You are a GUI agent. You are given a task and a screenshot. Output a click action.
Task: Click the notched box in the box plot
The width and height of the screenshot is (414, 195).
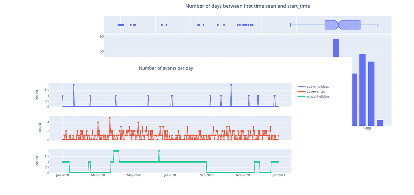[x=342, y=25]
